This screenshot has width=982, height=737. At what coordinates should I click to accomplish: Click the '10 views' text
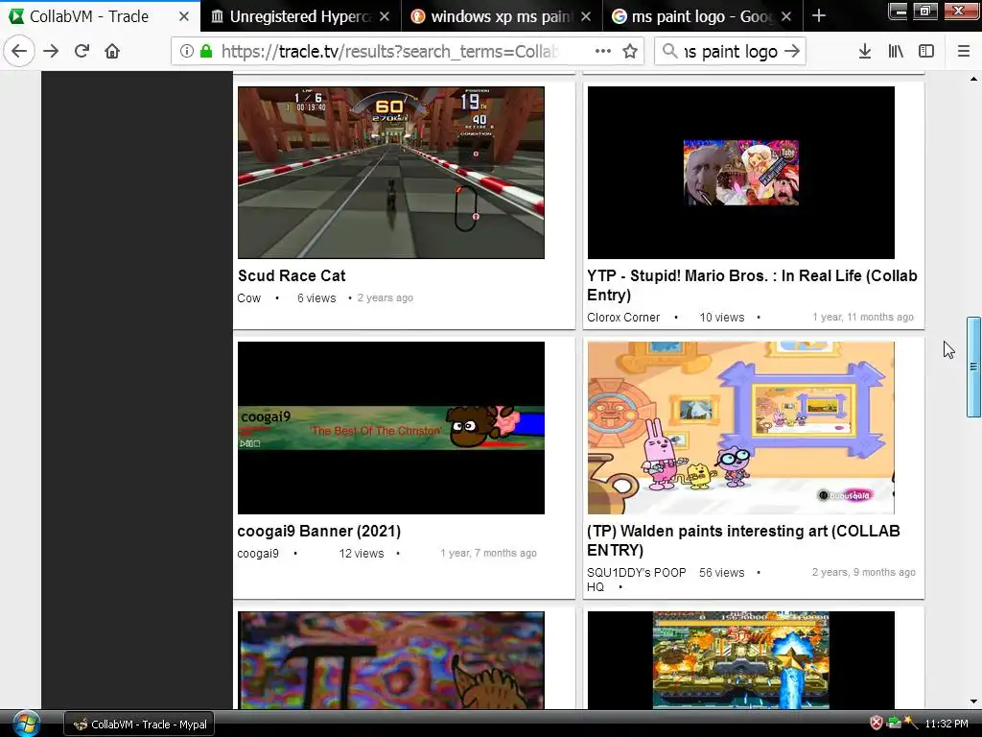721,318
